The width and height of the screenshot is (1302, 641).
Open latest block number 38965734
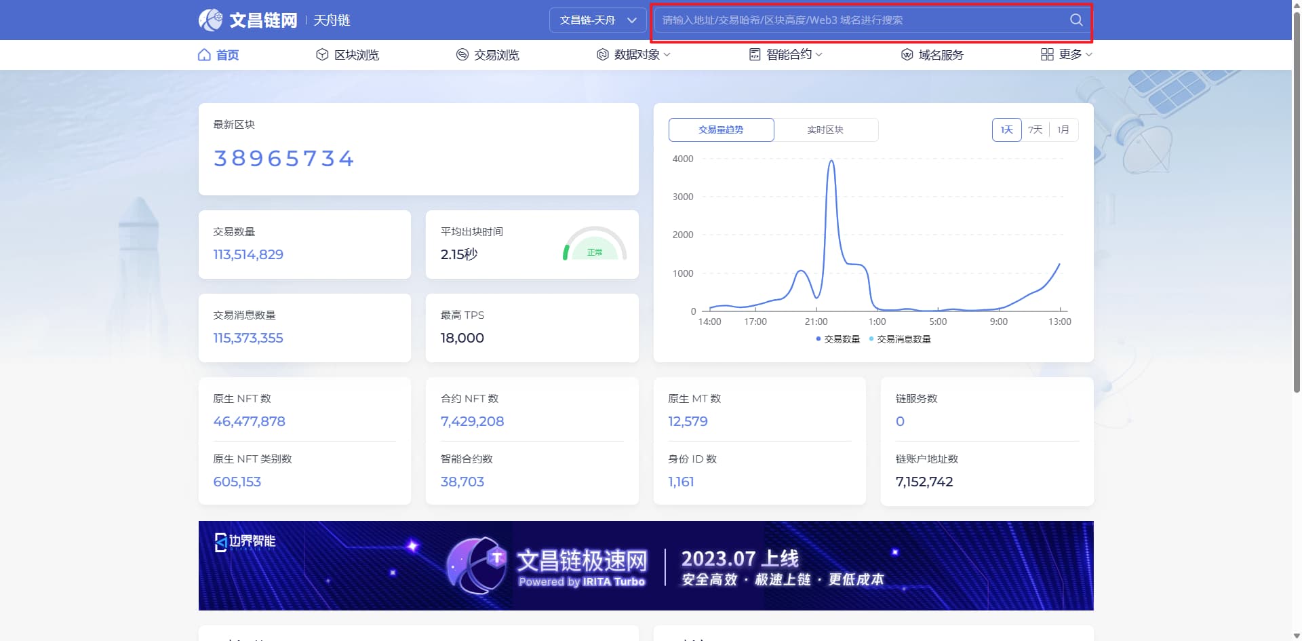click(x=283, y=159)
